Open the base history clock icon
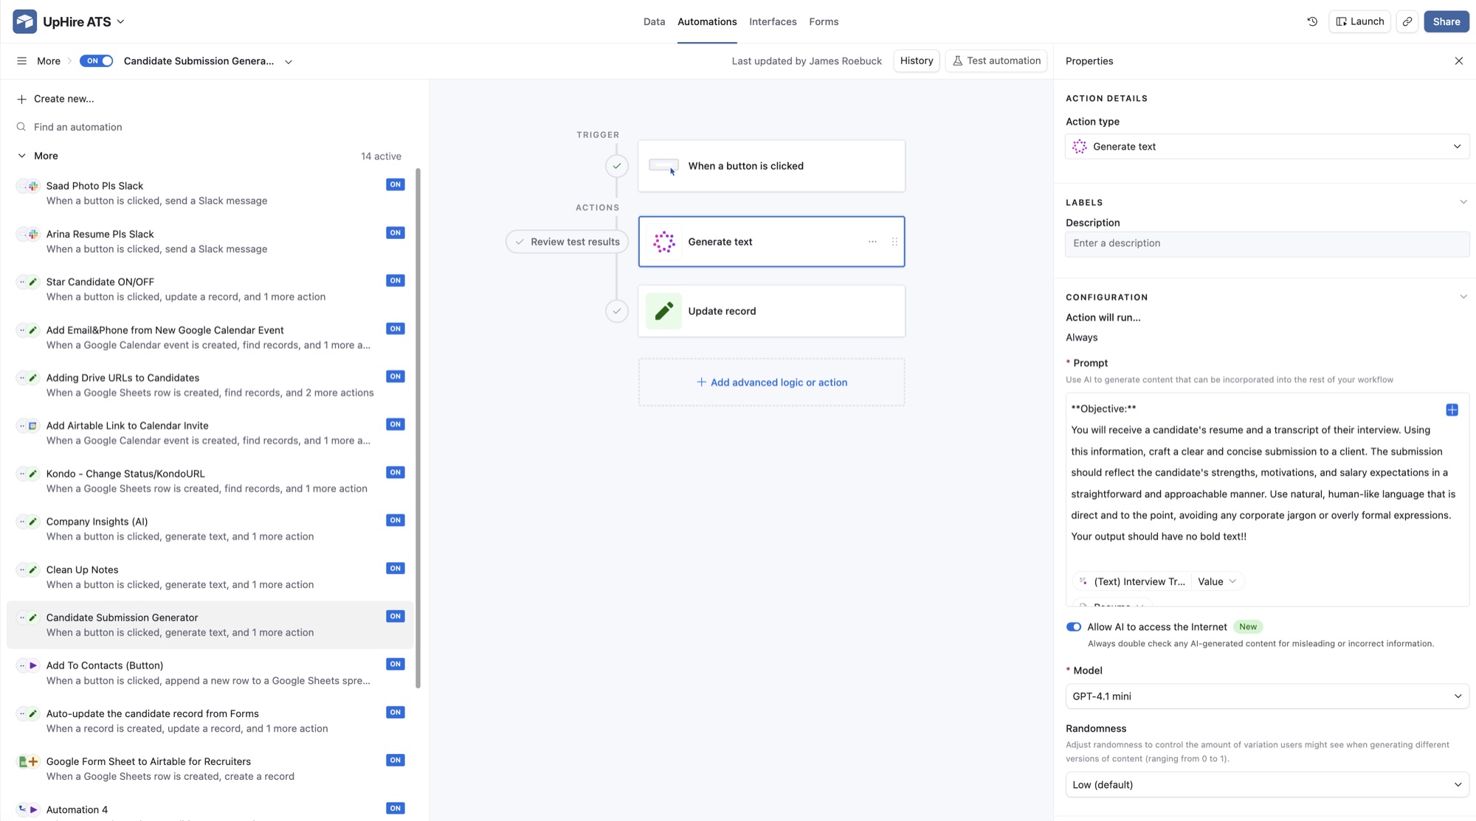Image resolution: width=1476 pixels, height=821 pixels. coord(1312,21)
